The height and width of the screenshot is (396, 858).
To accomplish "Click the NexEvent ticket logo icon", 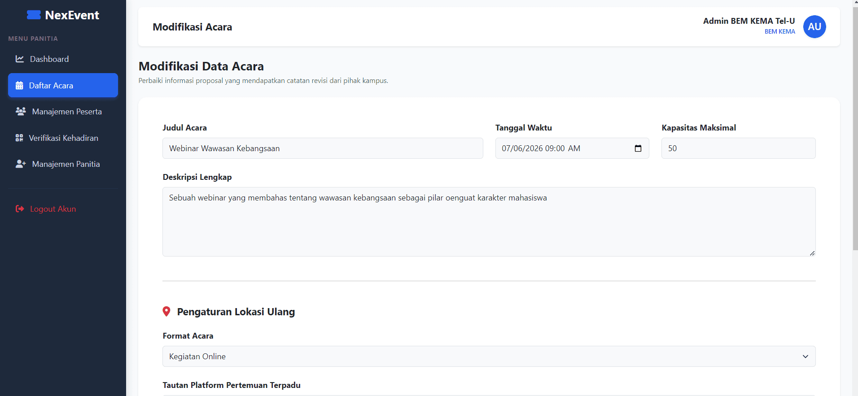I will pos(34,15).
